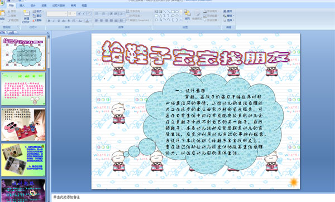Click the Grow Font icon

(x=79, y=13)
